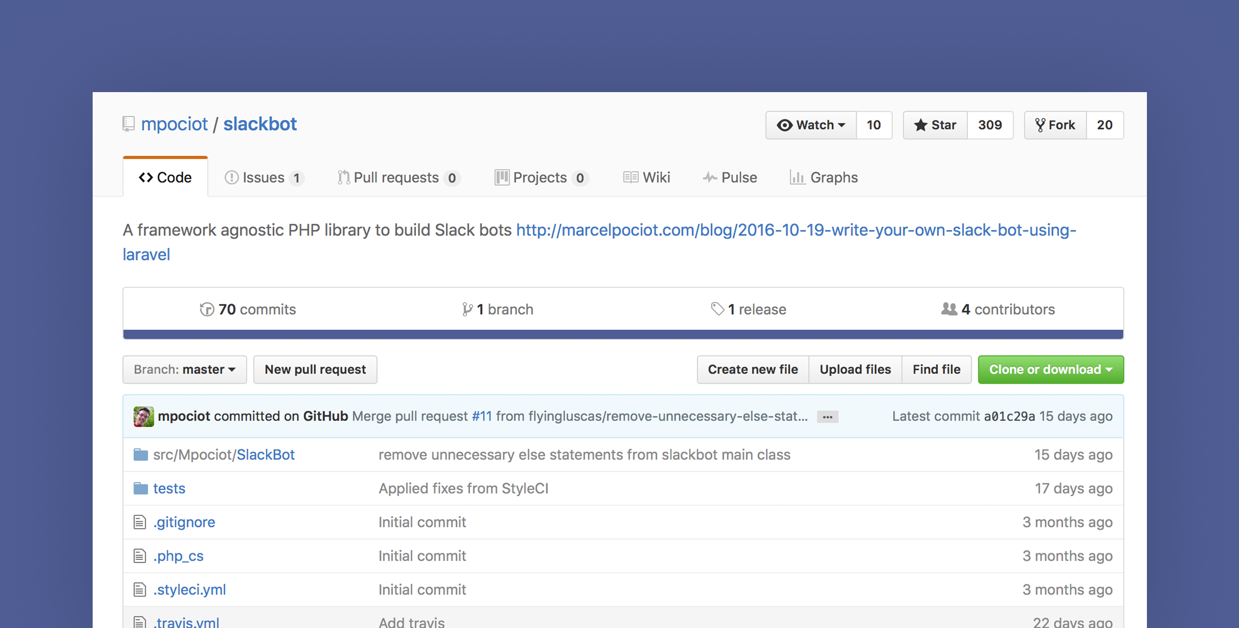Screen dimensions: 1239x628
Task: Open the .styleci.yml file
Action: [190, 590]
